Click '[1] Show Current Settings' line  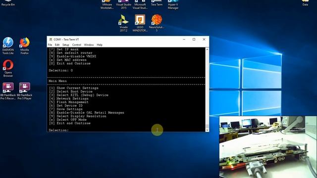74,88
